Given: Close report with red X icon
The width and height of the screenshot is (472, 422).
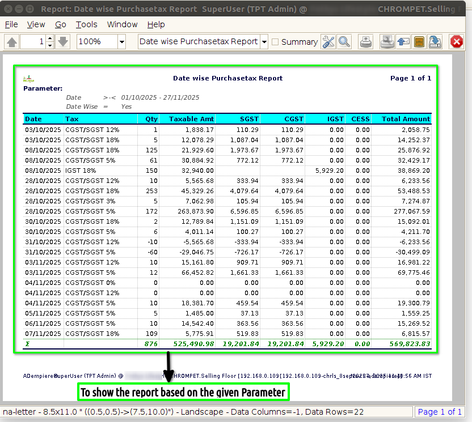Looking at the screenshot, I should [456, 42].
